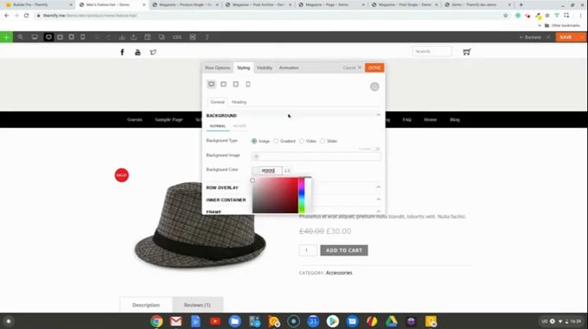The image size is (588, 329).
Task: Cancel the row styling panel
Action: pyautogui.click(x=352, y=67)
